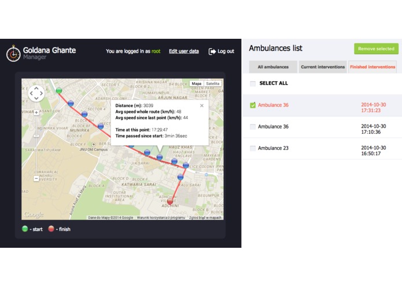Zoom out the map with minus button
The width and height of the screenshot is (402, 286).
[x=36, y=178]
